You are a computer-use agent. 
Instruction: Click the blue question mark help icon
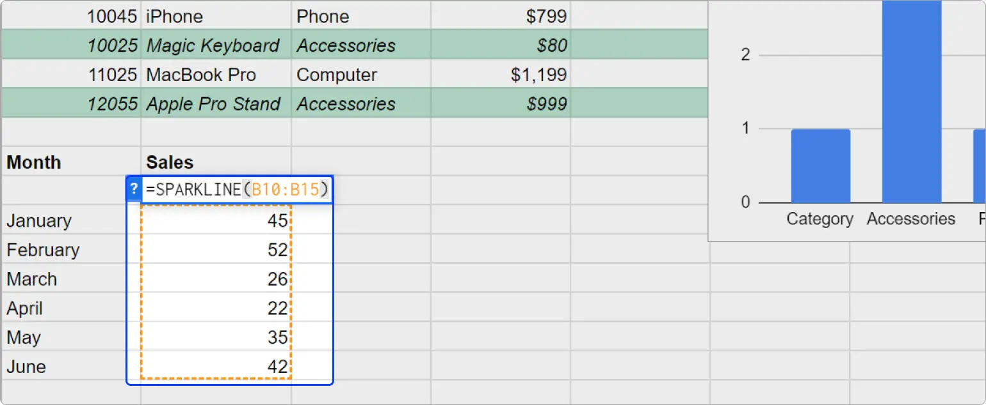[133, 189]
